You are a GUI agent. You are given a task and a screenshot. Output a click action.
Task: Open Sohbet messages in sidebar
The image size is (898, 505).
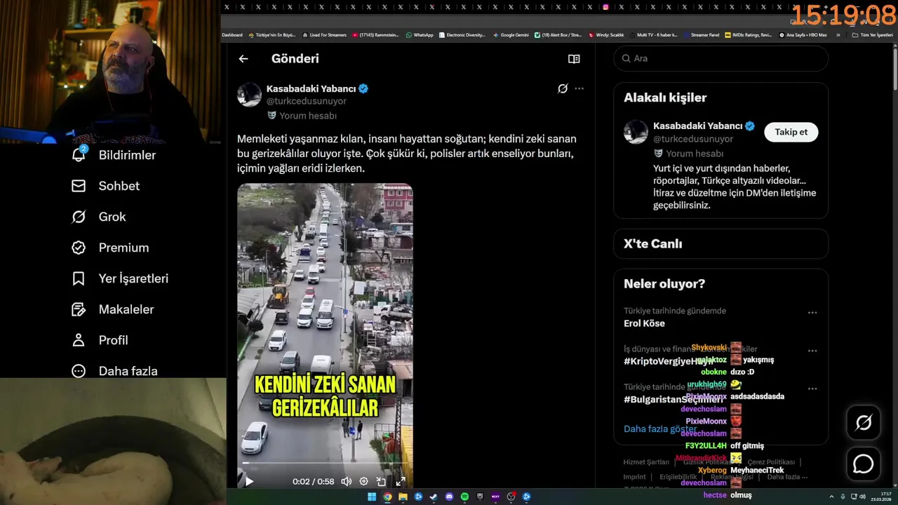[x=105, y=186]
